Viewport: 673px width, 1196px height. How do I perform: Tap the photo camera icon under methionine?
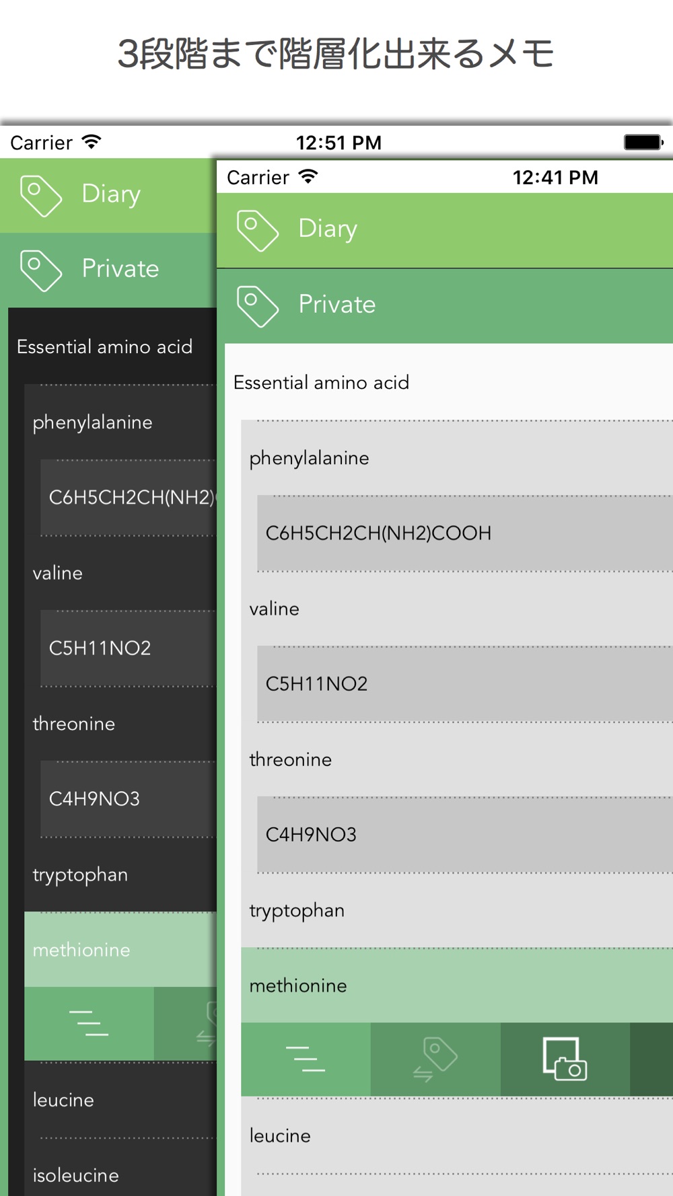pos(565,1059)
